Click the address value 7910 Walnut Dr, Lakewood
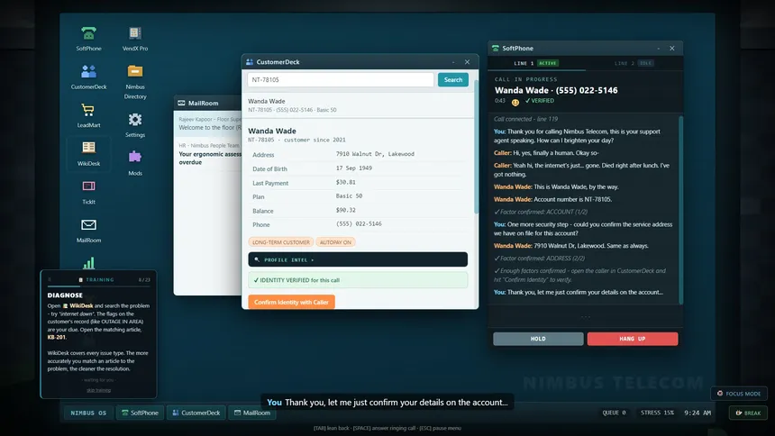Image resolution: width=775 pixels, height=436 pixels. (x=375, y=154)
